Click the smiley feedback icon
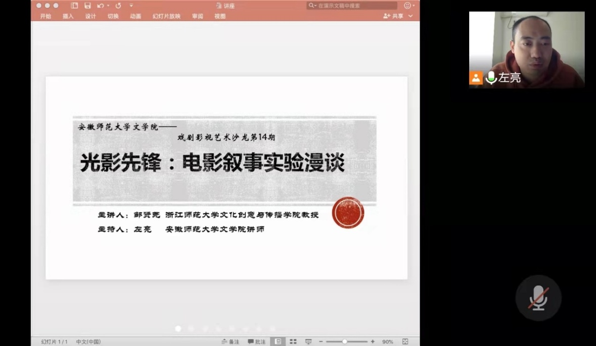 pyautogui.click(x=407, y=6)
